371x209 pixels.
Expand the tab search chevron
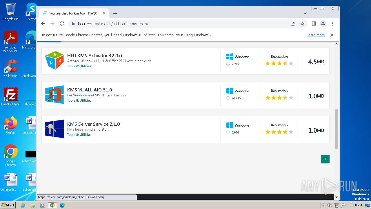(305, 13)
